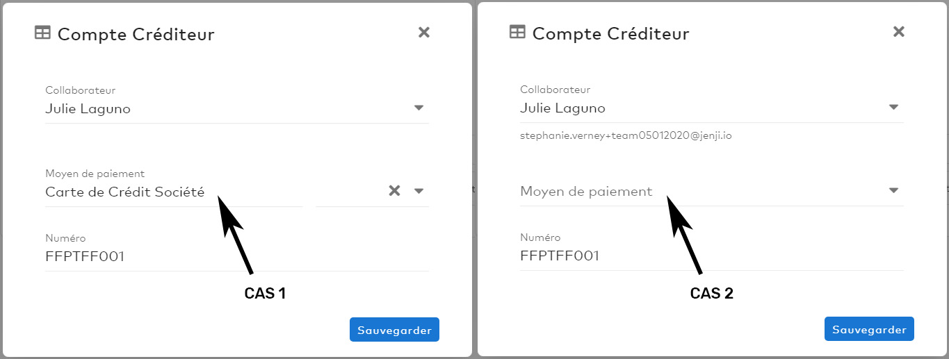Click the CAS 1 annotation label
This screenshot has width=949, height=359.
coord(265,294)
